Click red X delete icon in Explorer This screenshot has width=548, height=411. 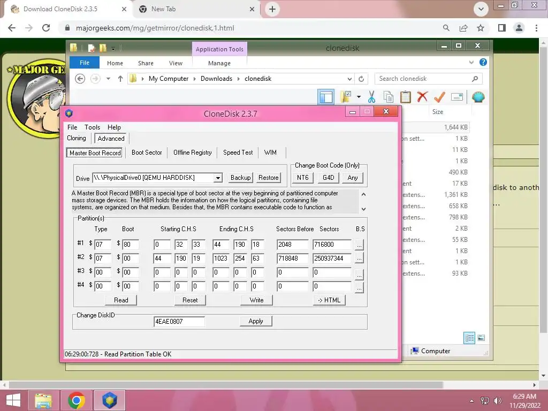422,97
